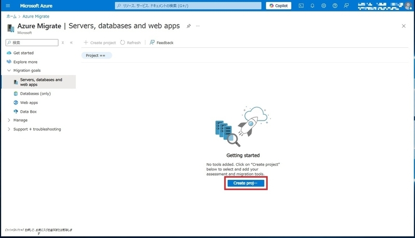Viewport: 415px width, 238px height.
Task: Open Copilot
Action: click(279, 6)
